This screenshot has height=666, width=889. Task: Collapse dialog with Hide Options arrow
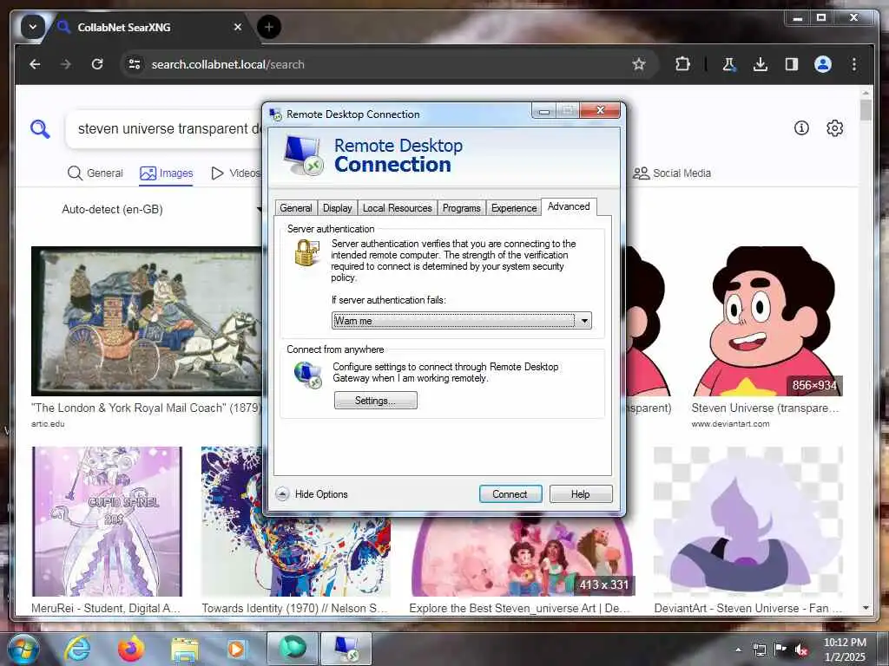pyautogui.click(x=282, y=493)
